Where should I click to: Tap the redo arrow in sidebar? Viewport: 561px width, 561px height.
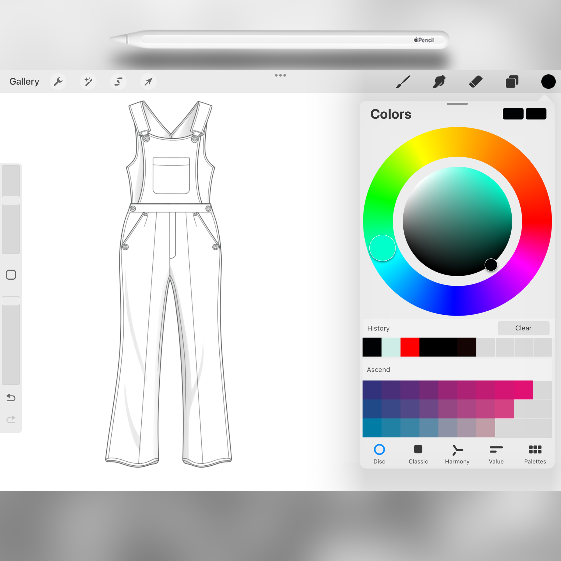point(11,420)
